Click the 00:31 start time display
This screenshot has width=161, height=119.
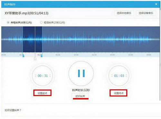[x=43, y=76]
